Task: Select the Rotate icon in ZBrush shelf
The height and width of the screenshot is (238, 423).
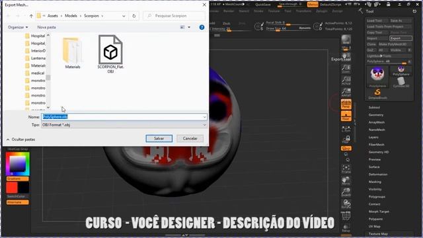Action: (346, 204)
